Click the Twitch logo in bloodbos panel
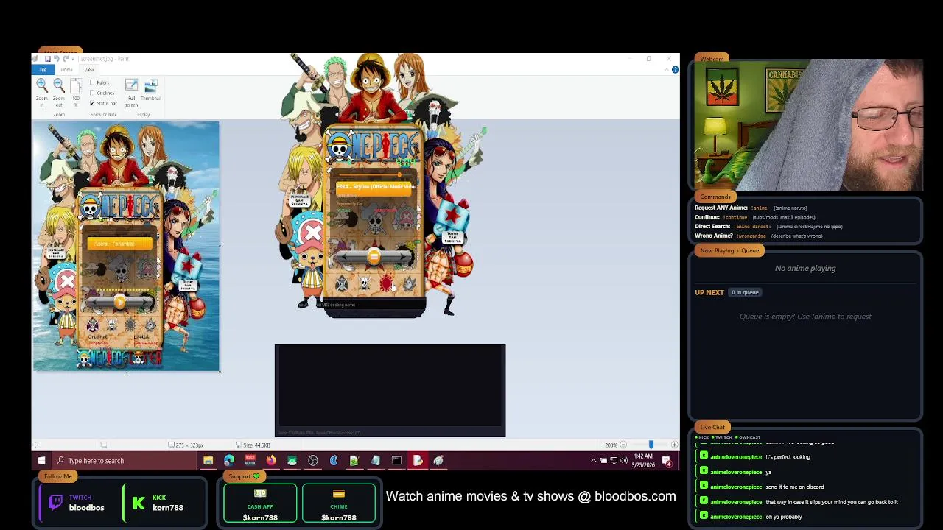Viewport: 943px width, 530px height. [55, 503]
